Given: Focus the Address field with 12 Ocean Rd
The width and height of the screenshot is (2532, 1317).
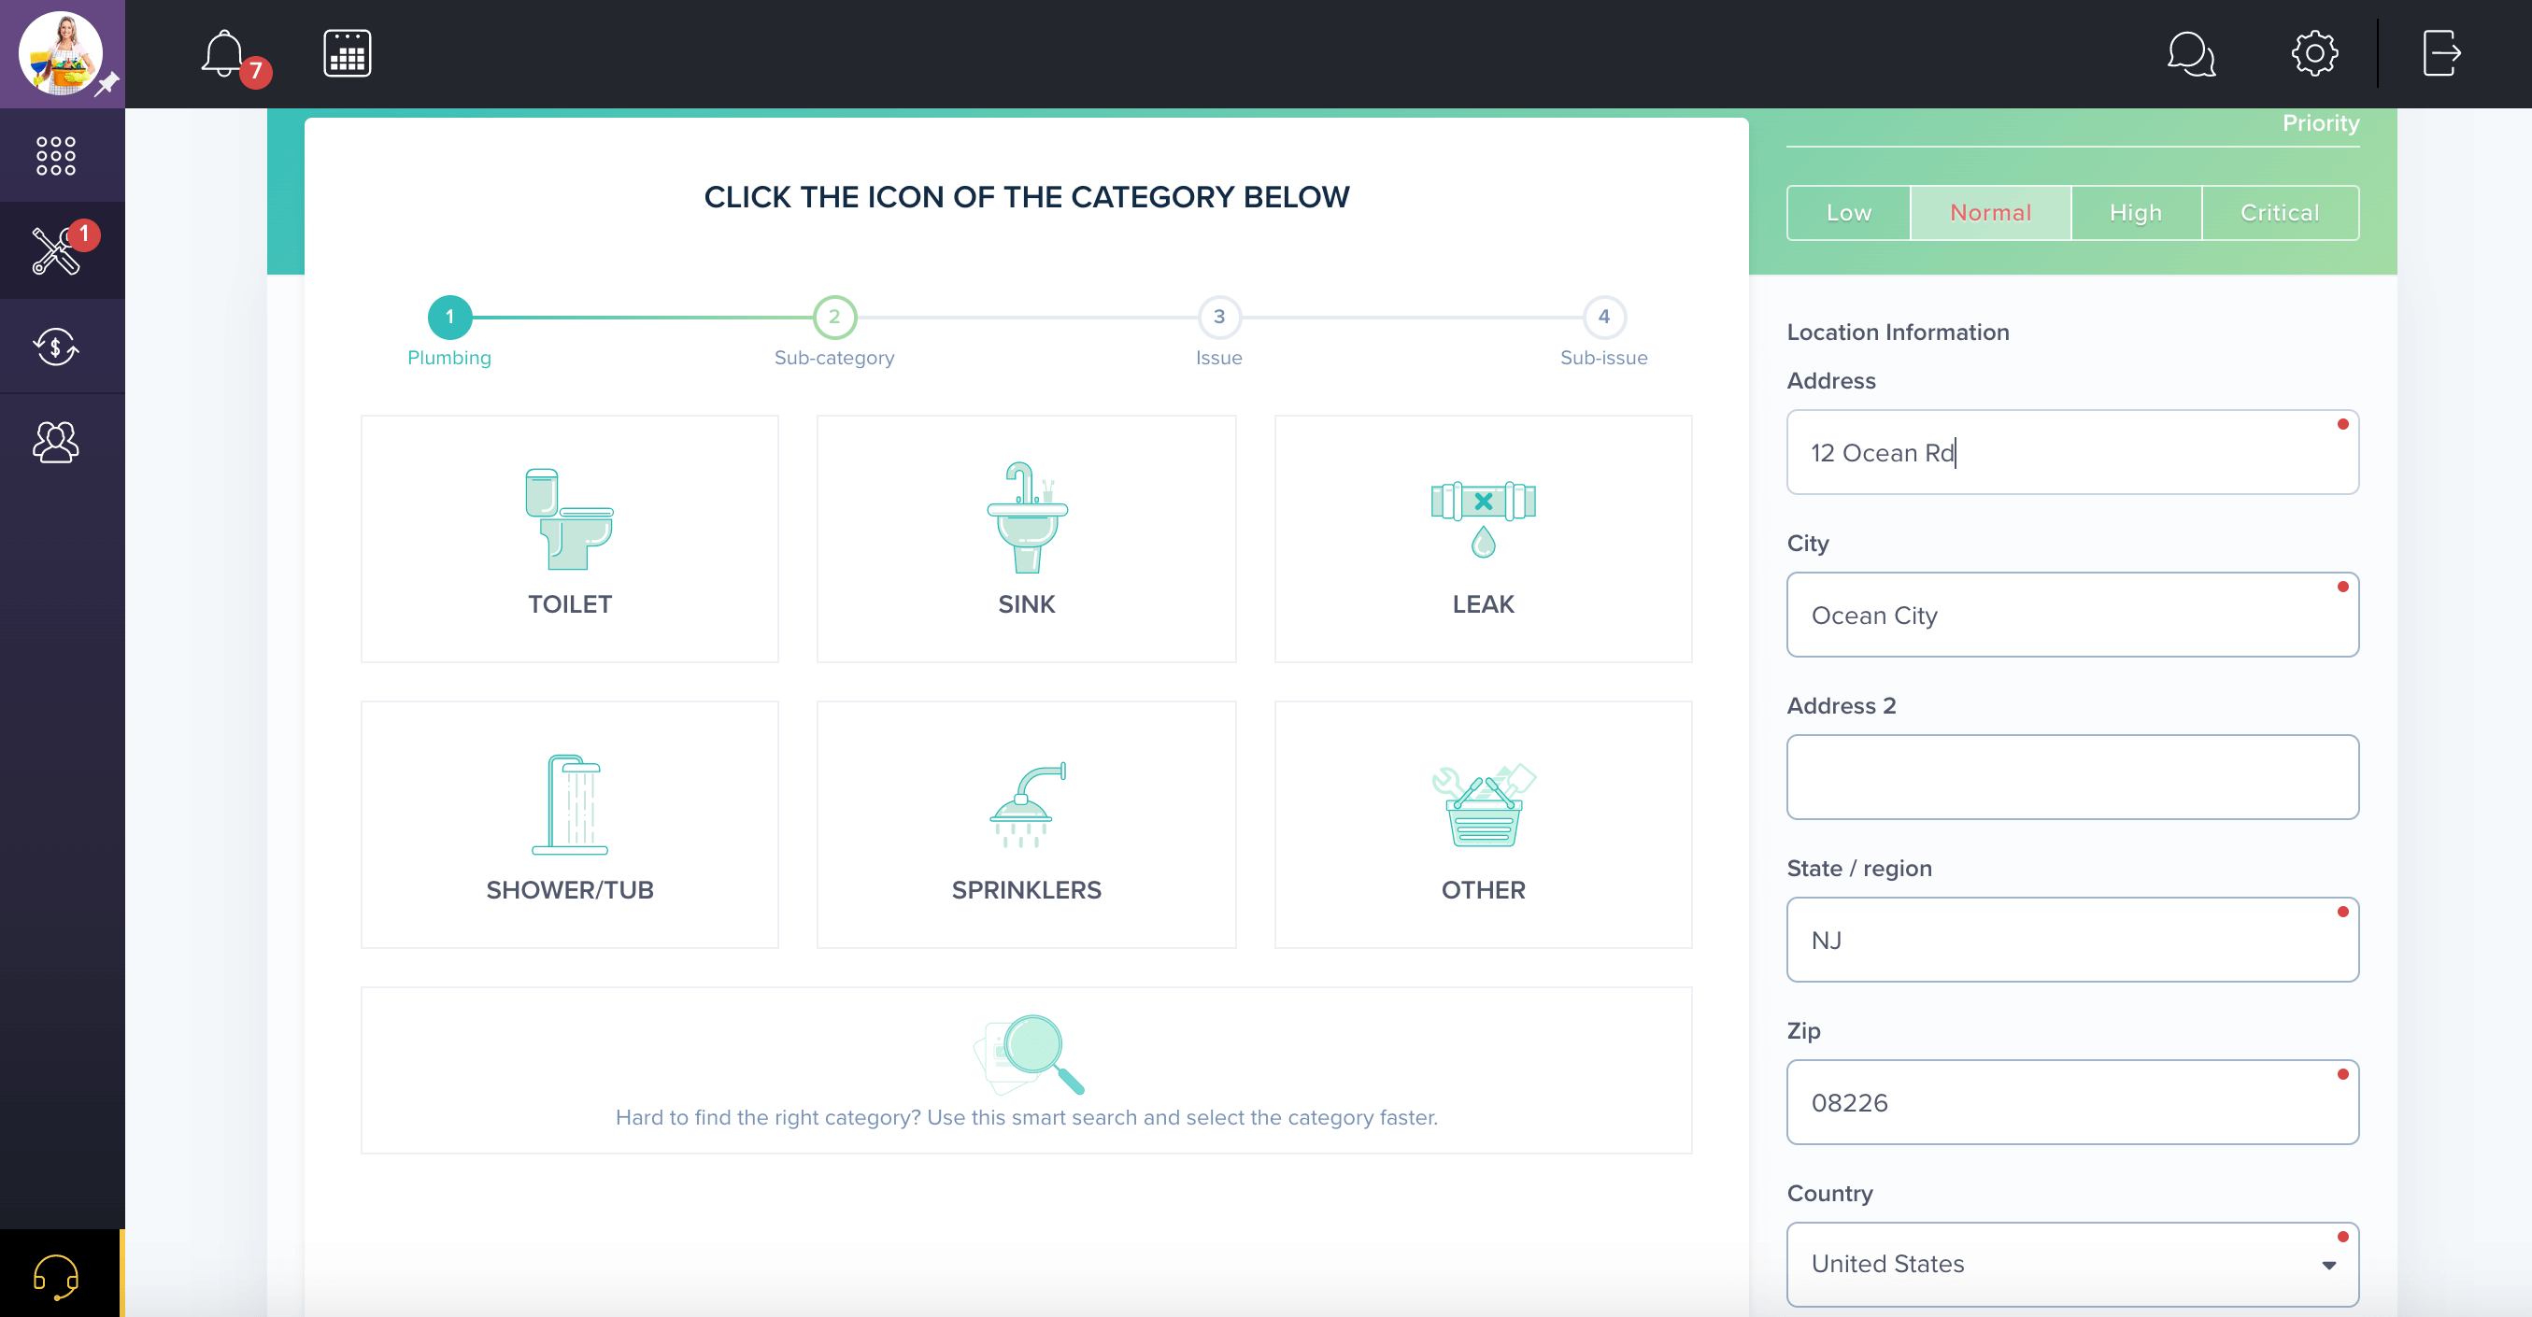Looking at the screenshot, I should (2072, 452).
